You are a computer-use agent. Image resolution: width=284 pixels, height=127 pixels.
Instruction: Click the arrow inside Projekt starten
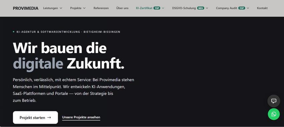pyautogui.click(x=49, y=118)
